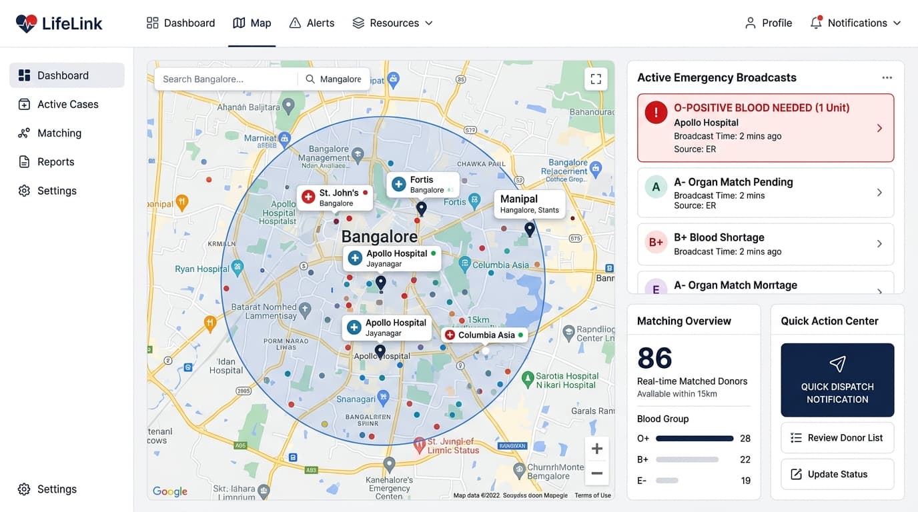Viewport: 918px width, 512px height.
Task: Open the Terms of Use link
Action: 592,495
